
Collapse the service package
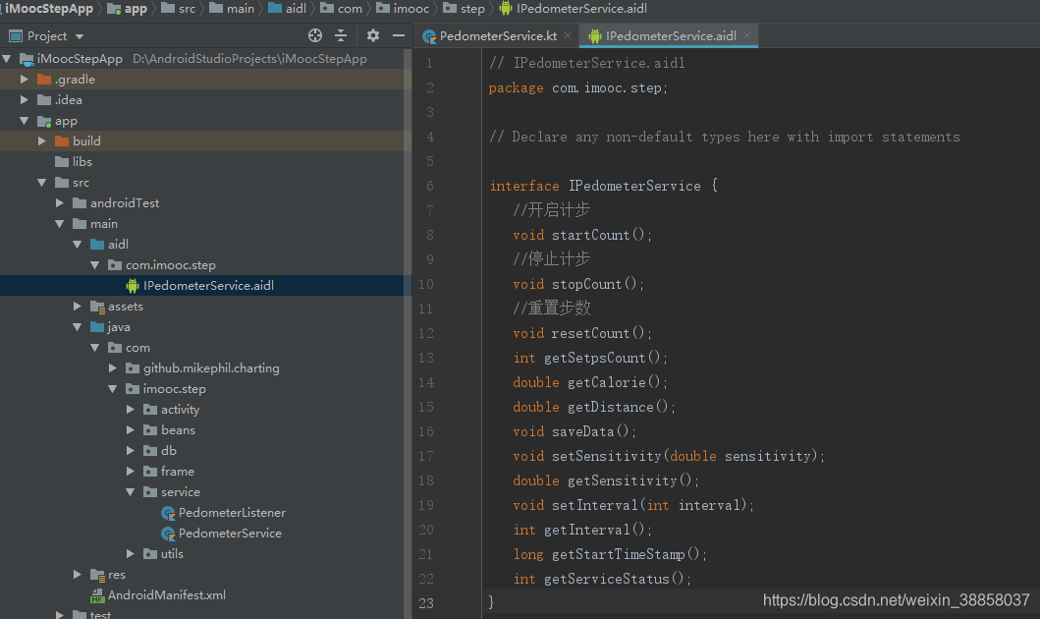pyautogui.click(x=131, y=491)
